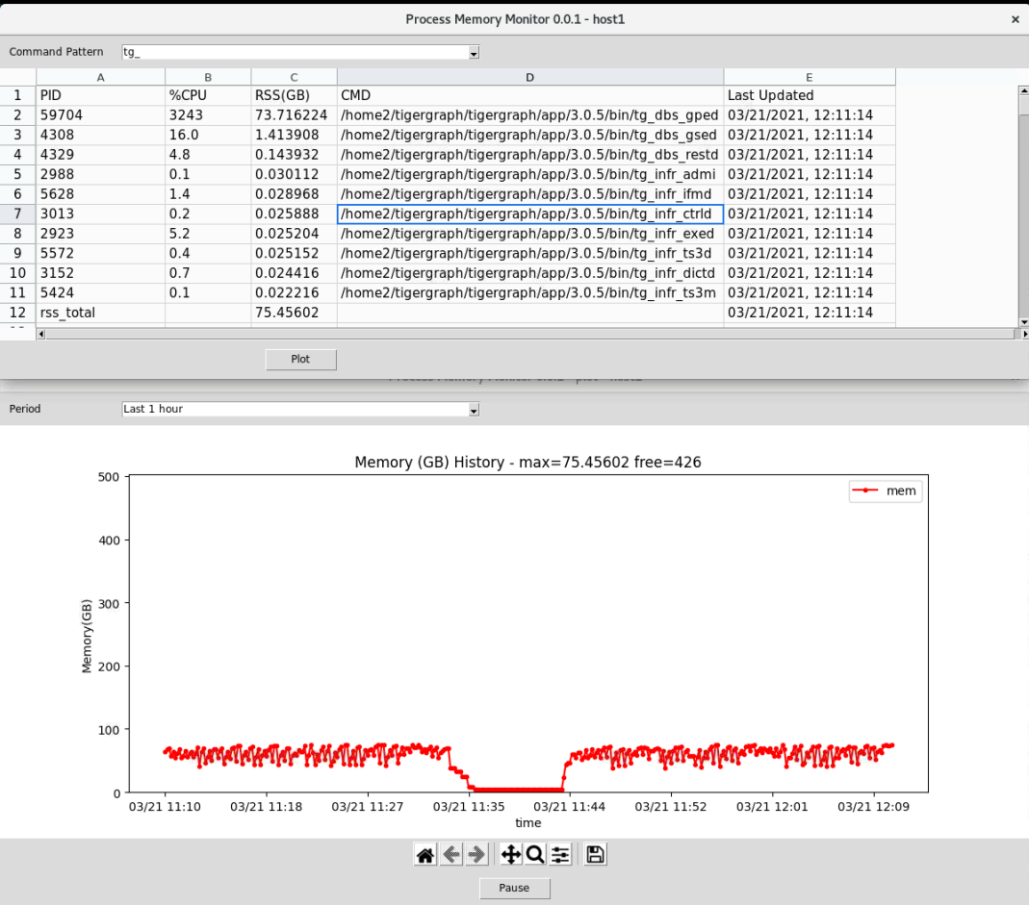
Task: Click the mem legend entry on the chart
Action: [x=885, y=490]
